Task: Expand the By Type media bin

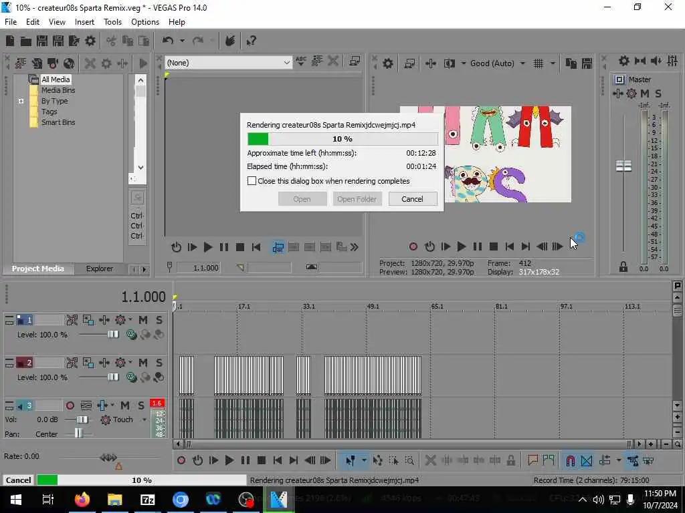Action: click(x=21, y=102)
